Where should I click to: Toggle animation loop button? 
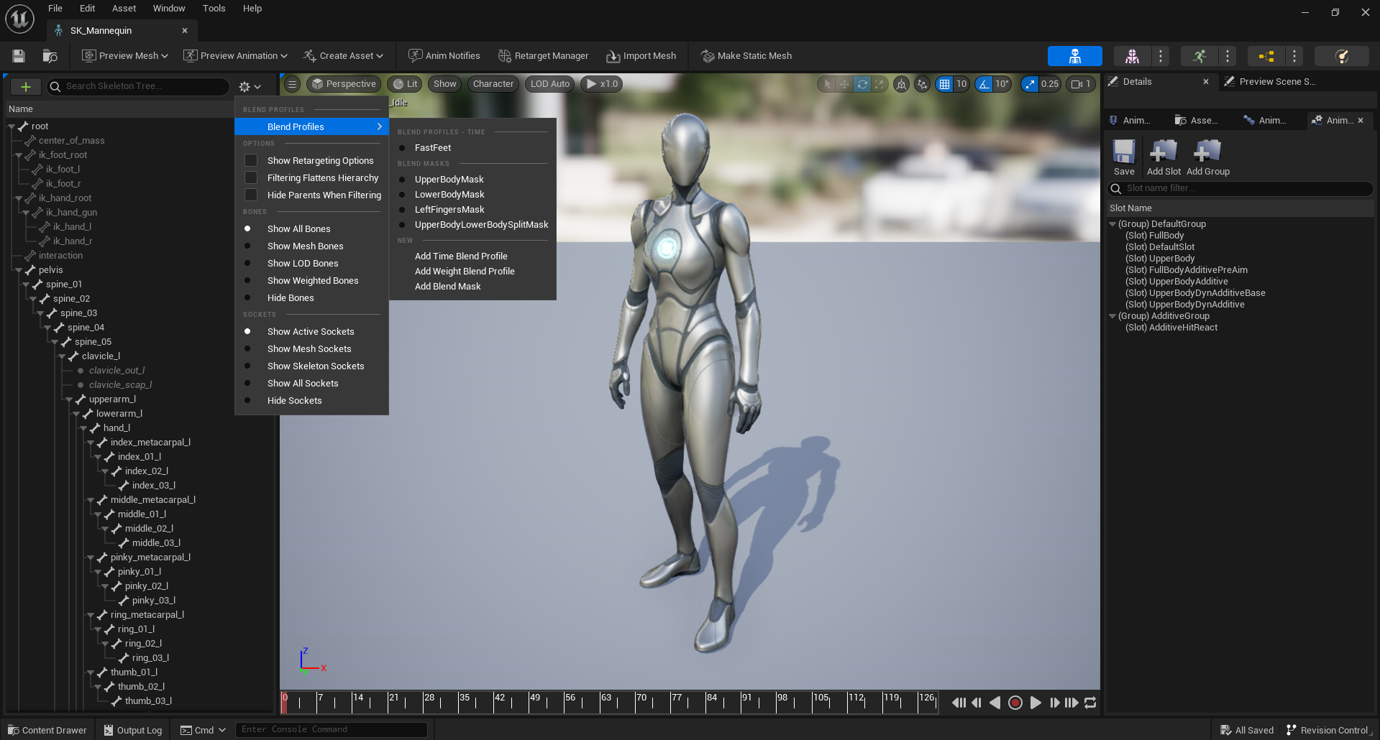click(1090, 703)
